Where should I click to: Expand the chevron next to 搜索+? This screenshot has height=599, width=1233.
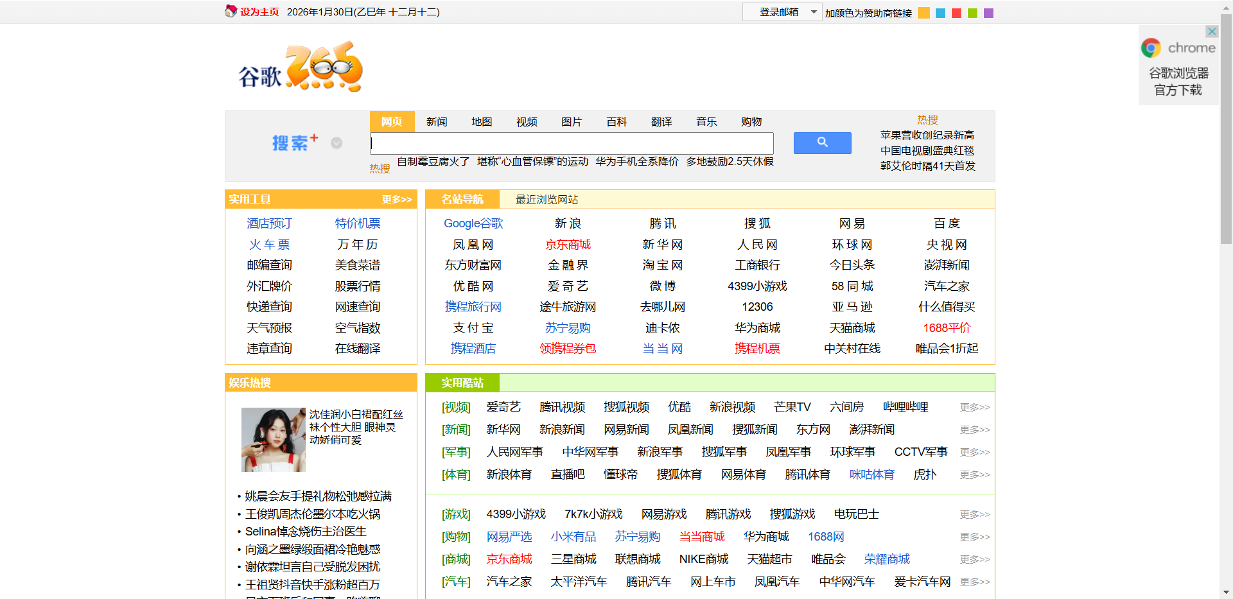click(336, 143)
